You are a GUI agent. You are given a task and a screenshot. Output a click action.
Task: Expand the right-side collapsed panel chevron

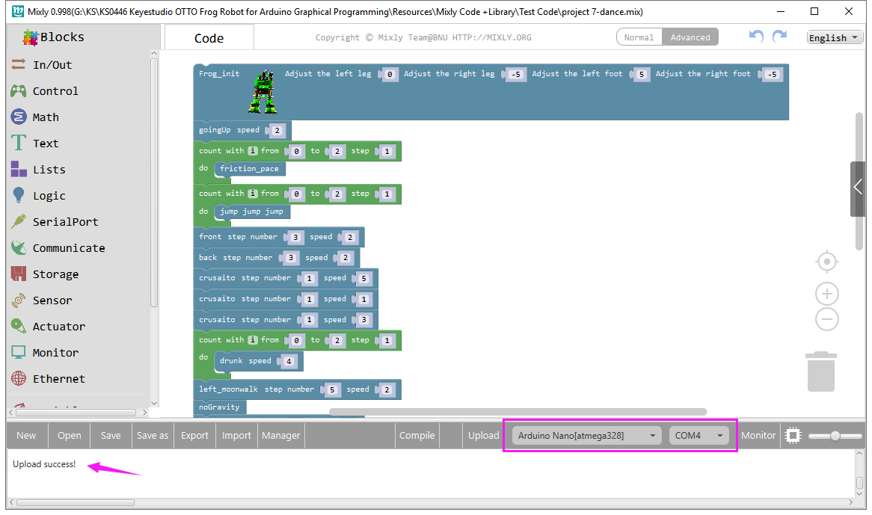[x=858, y=188]
